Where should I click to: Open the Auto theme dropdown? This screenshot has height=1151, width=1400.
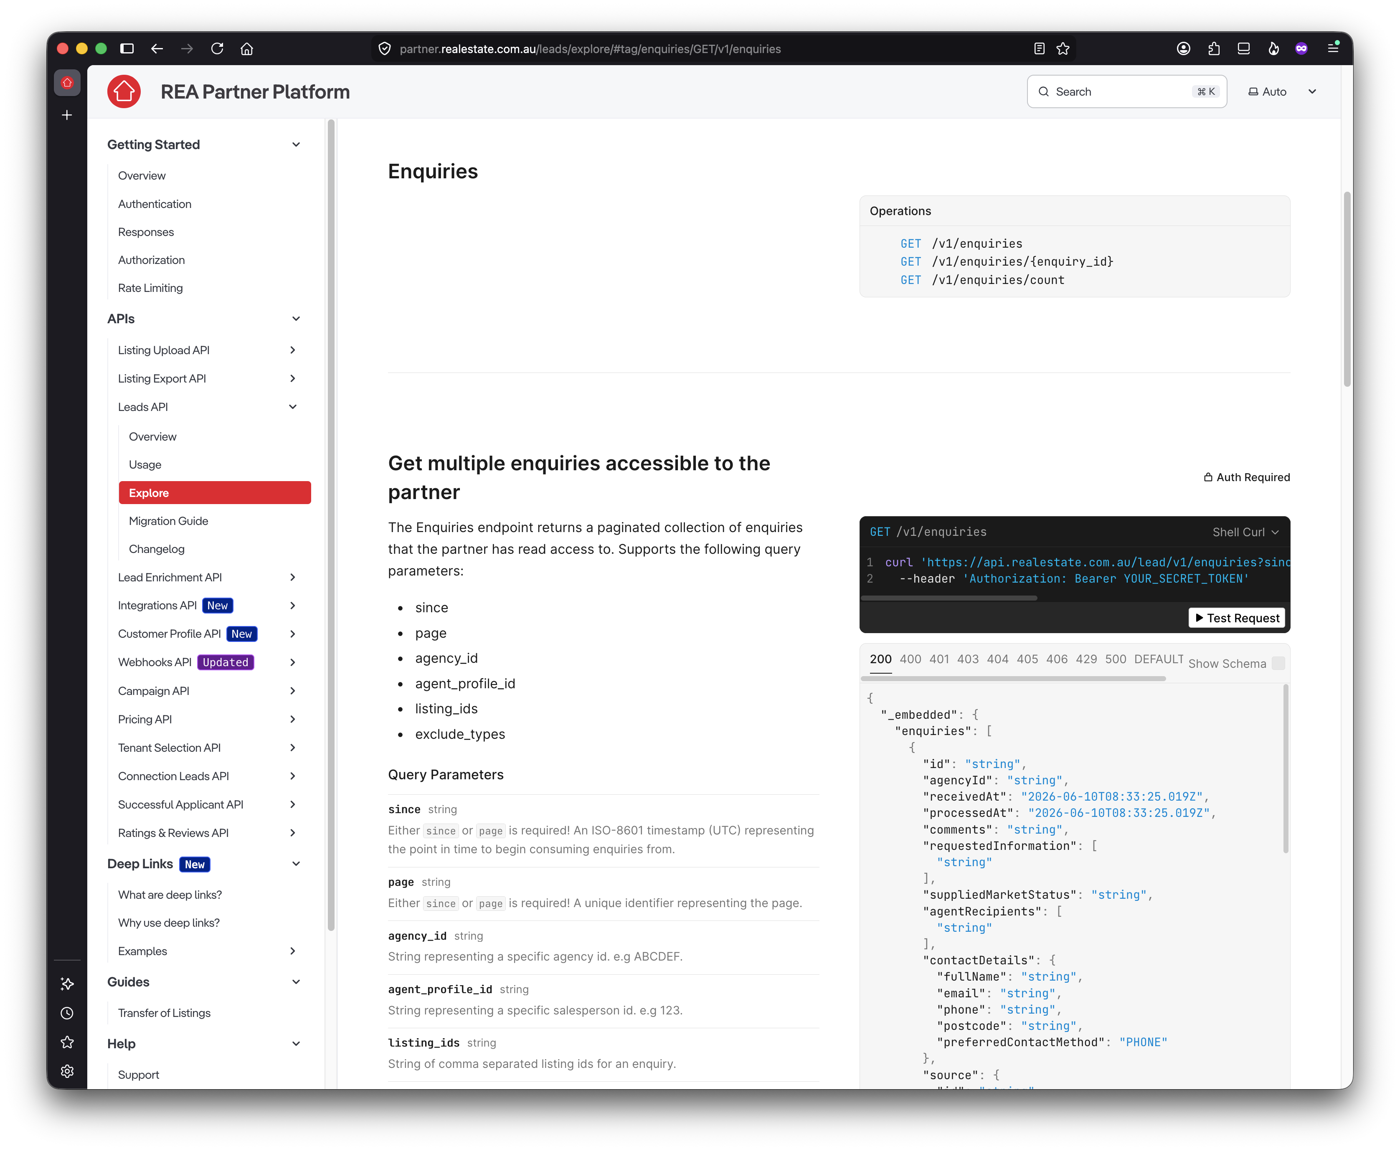point(1283,91)
